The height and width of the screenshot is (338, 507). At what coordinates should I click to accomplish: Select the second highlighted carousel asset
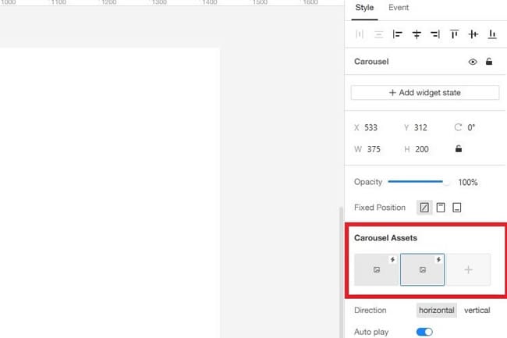pyautogui.click(x=422, y=270)
